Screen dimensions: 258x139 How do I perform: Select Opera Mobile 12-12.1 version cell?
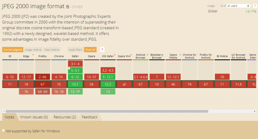173,77
